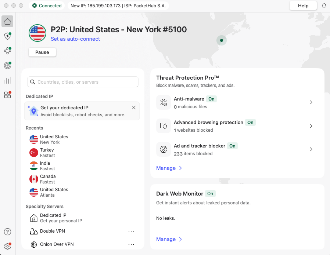330x255 pixels.
Task: Connect to recent United States Atlanta
Action: click(x=82, y=192)
